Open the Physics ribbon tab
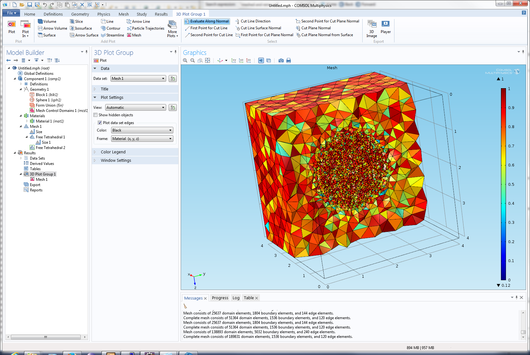Screen dimensions: 530x355 coord(104,14)
